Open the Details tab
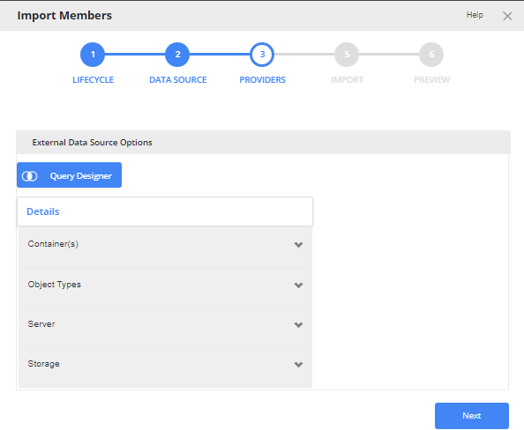Image resolution: width=524 pixels, height=430 pixels. click(x=42, y=211)
